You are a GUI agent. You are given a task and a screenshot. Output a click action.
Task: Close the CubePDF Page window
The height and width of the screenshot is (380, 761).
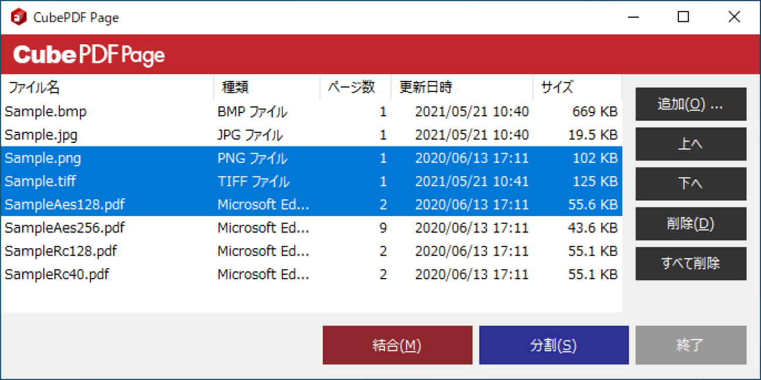pyautogui.click(x=734, y=17)
